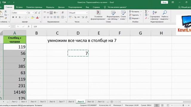Screen dimensions: 191x107
Task: Apply percent style format
Action: (75, 17)
